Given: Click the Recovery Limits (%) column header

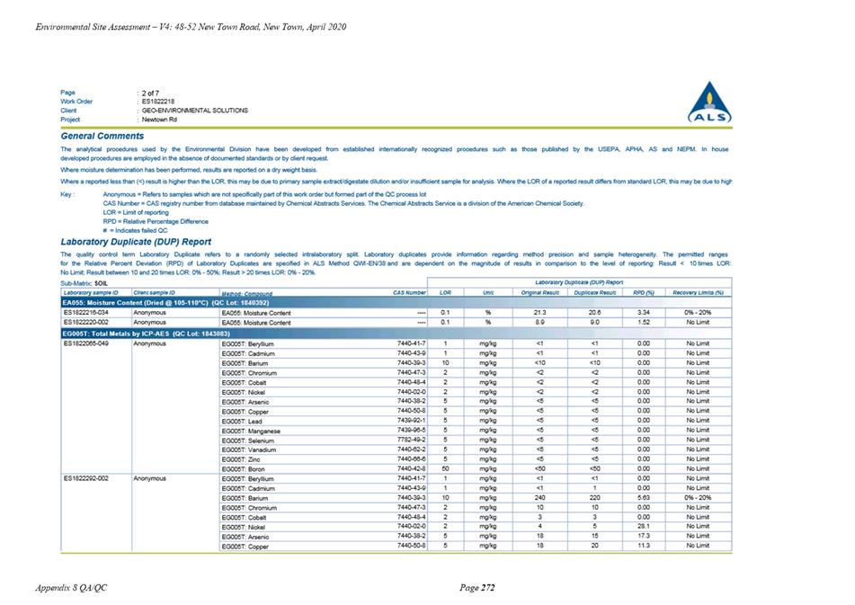Looking at the screenshot, I should (x=698, y=293).
